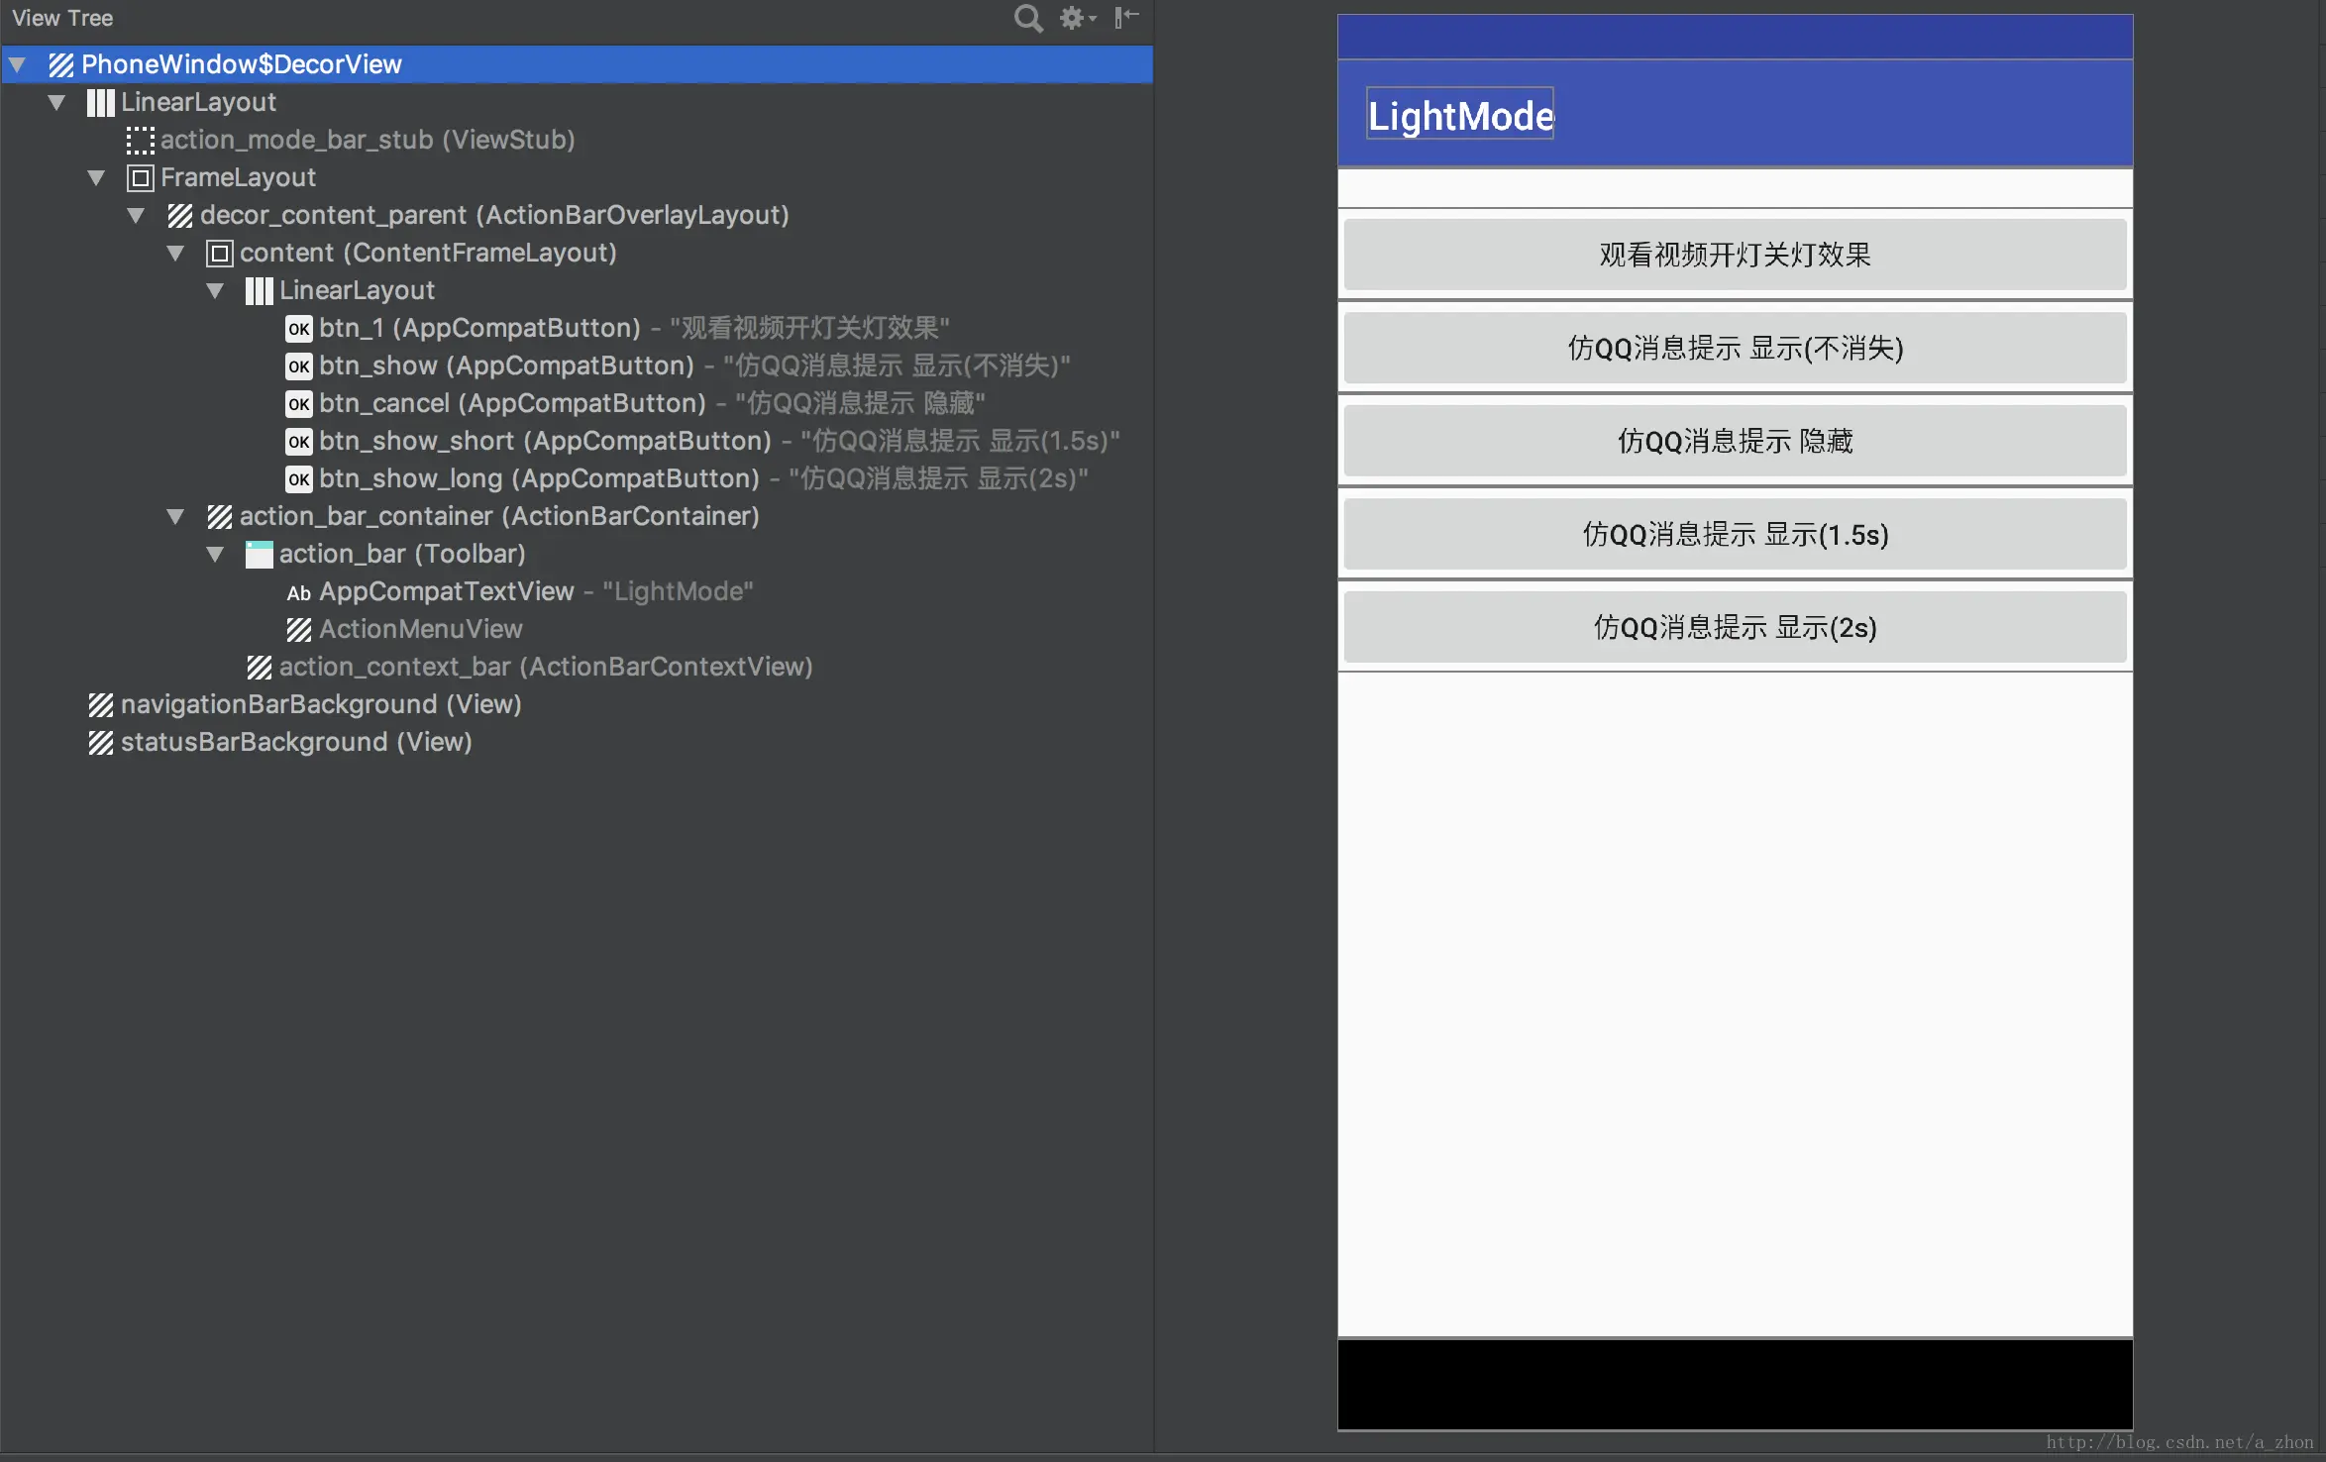The image size is (2326, 1462).
Task: Click the search magnifier icon in View Tree
Action: (1027, 18)
